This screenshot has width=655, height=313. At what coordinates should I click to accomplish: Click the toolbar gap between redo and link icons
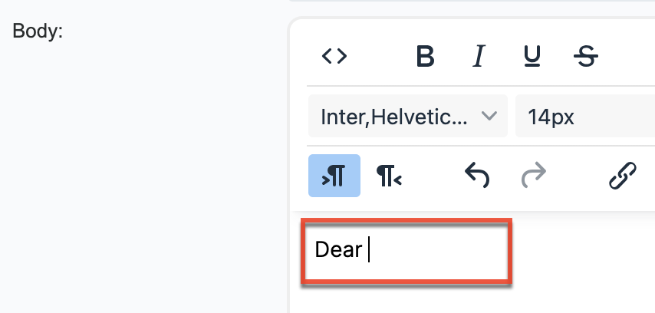point(577,176)
